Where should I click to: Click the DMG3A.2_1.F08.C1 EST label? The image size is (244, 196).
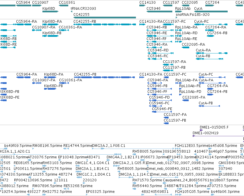pos(109,146)
